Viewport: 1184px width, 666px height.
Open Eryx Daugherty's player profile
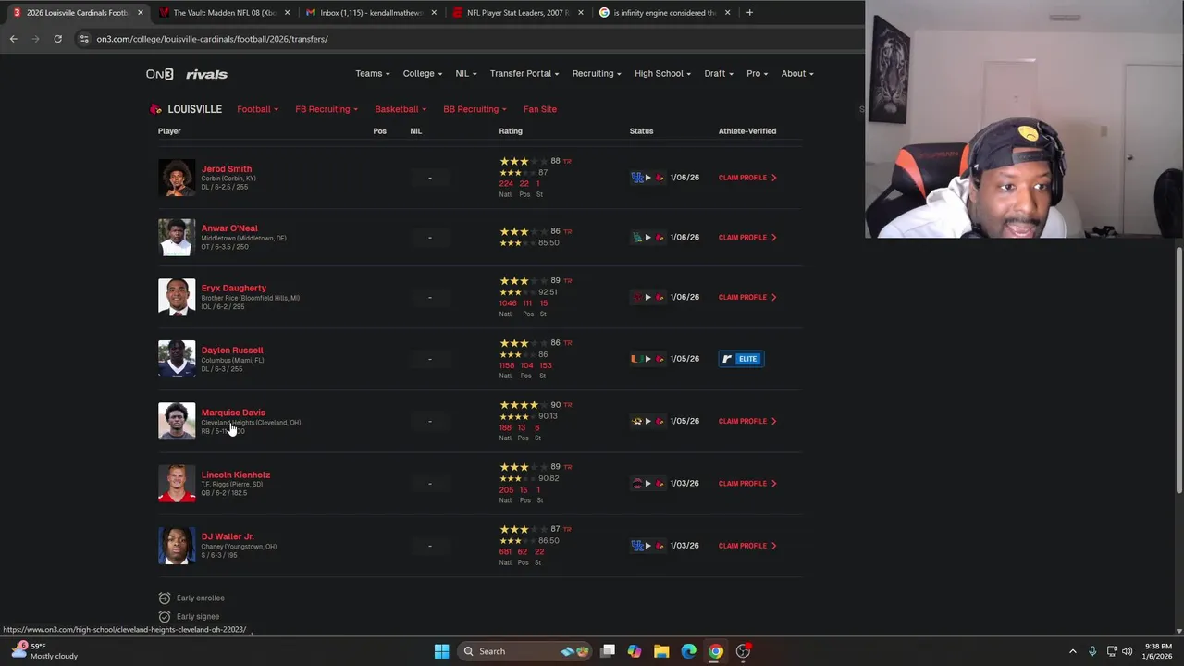coord(234,289)
